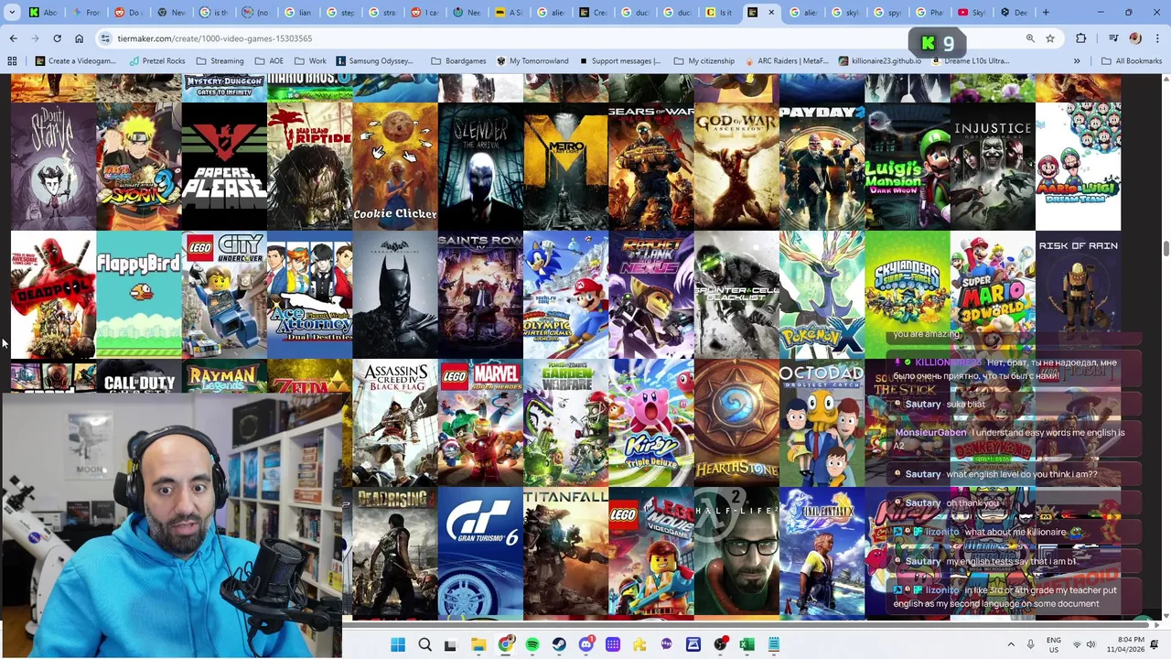
Task: Select the Assassin's Creed Black Flag cover
Action: pyautogui.click(x=395, y=423)
